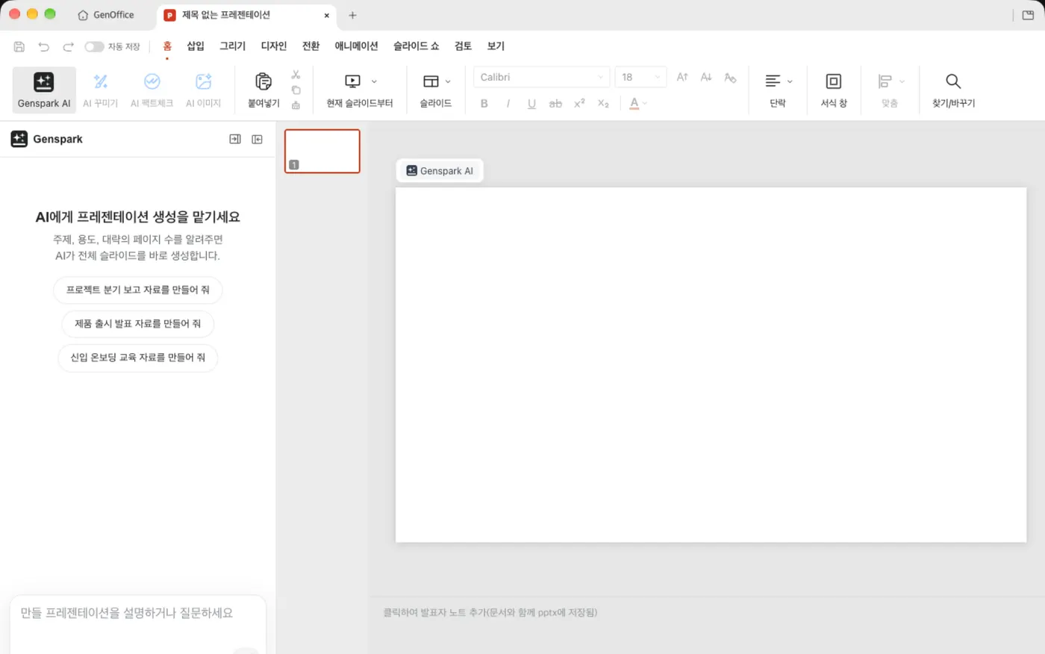This screenshot has width=1045, height=654.
Task: Expand the 단락 paragraph dropdown
Action: coord(790,81)
